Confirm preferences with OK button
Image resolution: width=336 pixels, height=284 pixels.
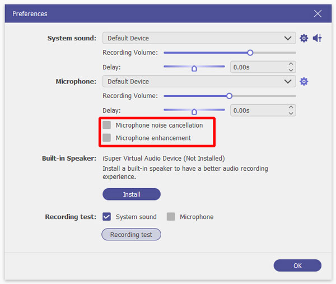pyautogui.click(x=297, y=266)
